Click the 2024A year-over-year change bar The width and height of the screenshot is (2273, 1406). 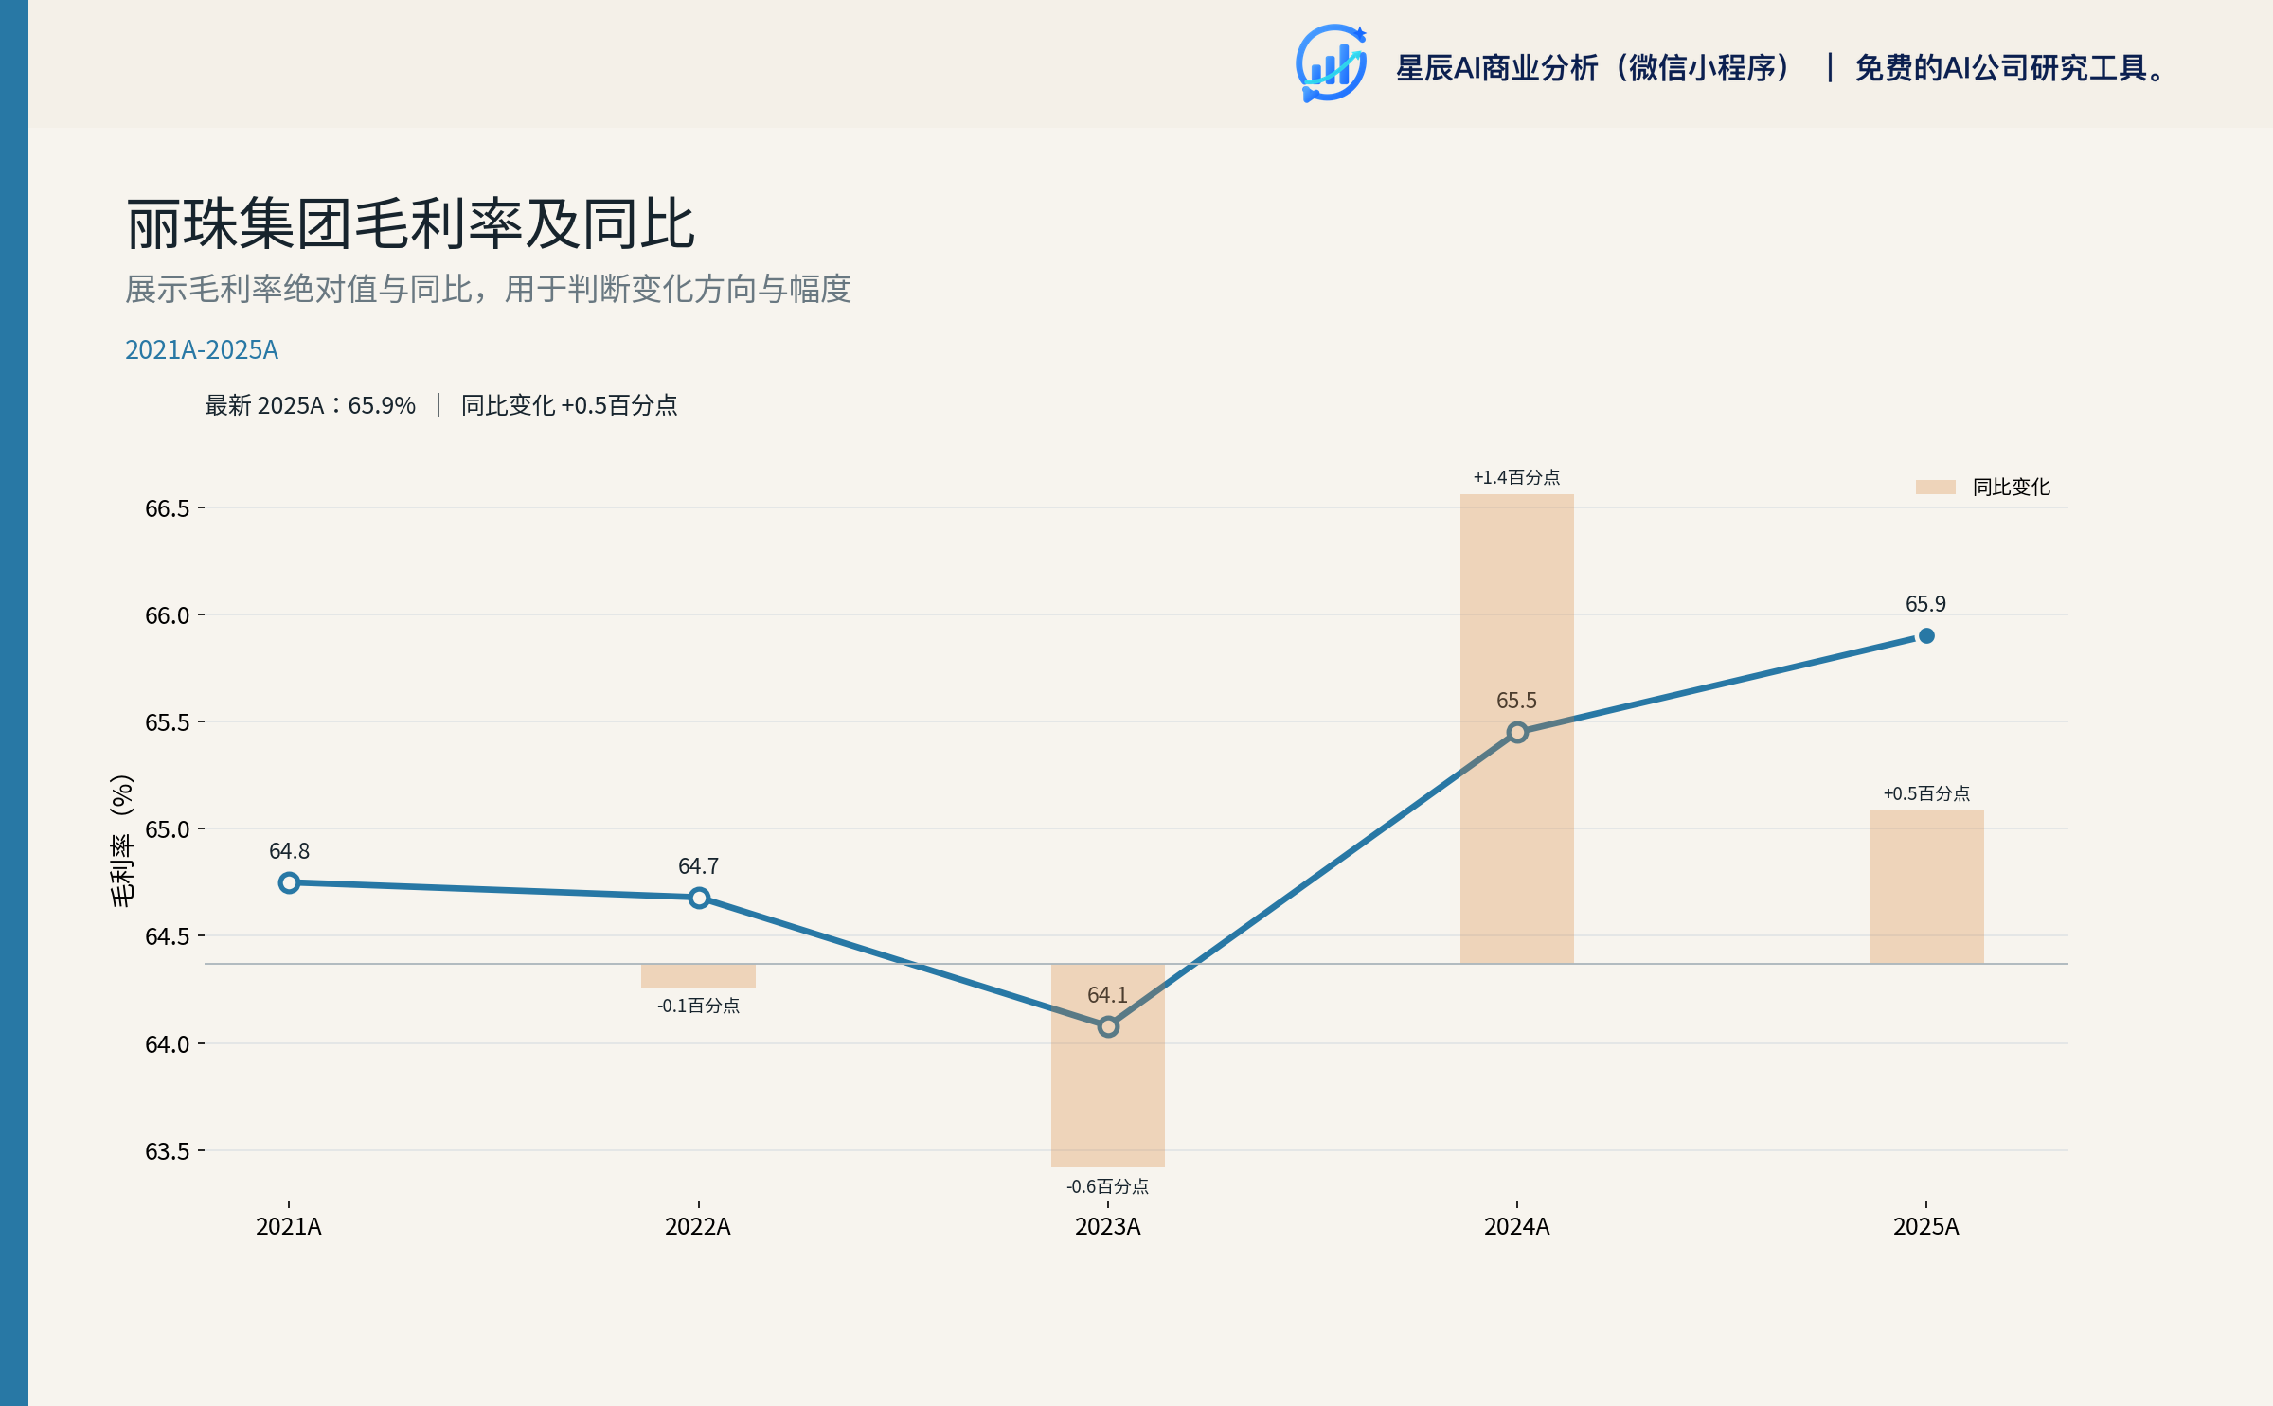point(1517,729)
